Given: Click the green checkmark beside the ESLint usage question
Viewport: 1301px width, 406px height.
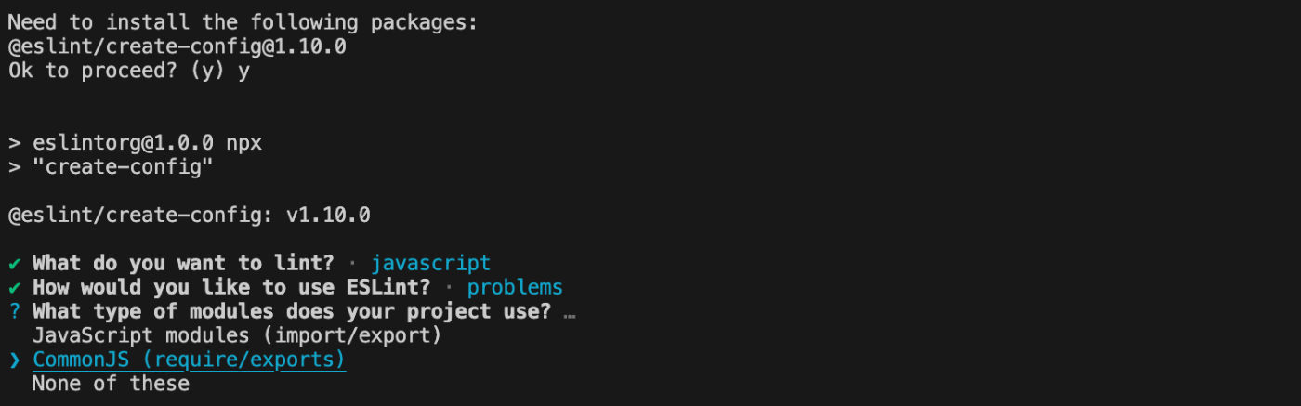Looking at the screenshot, I should coord(14,288).
